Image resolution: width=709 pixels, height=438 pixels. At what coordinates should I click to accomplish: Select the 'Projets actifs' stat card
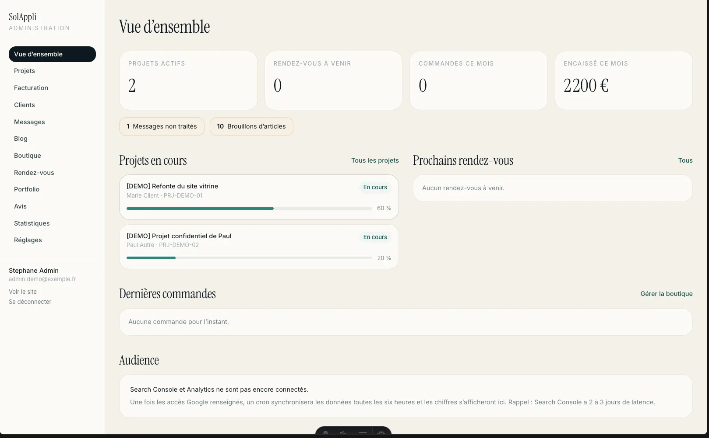pos(188,80)
